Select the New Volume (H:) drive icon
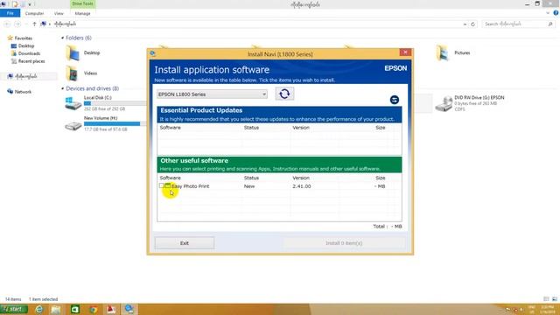 tap(73, 125)
